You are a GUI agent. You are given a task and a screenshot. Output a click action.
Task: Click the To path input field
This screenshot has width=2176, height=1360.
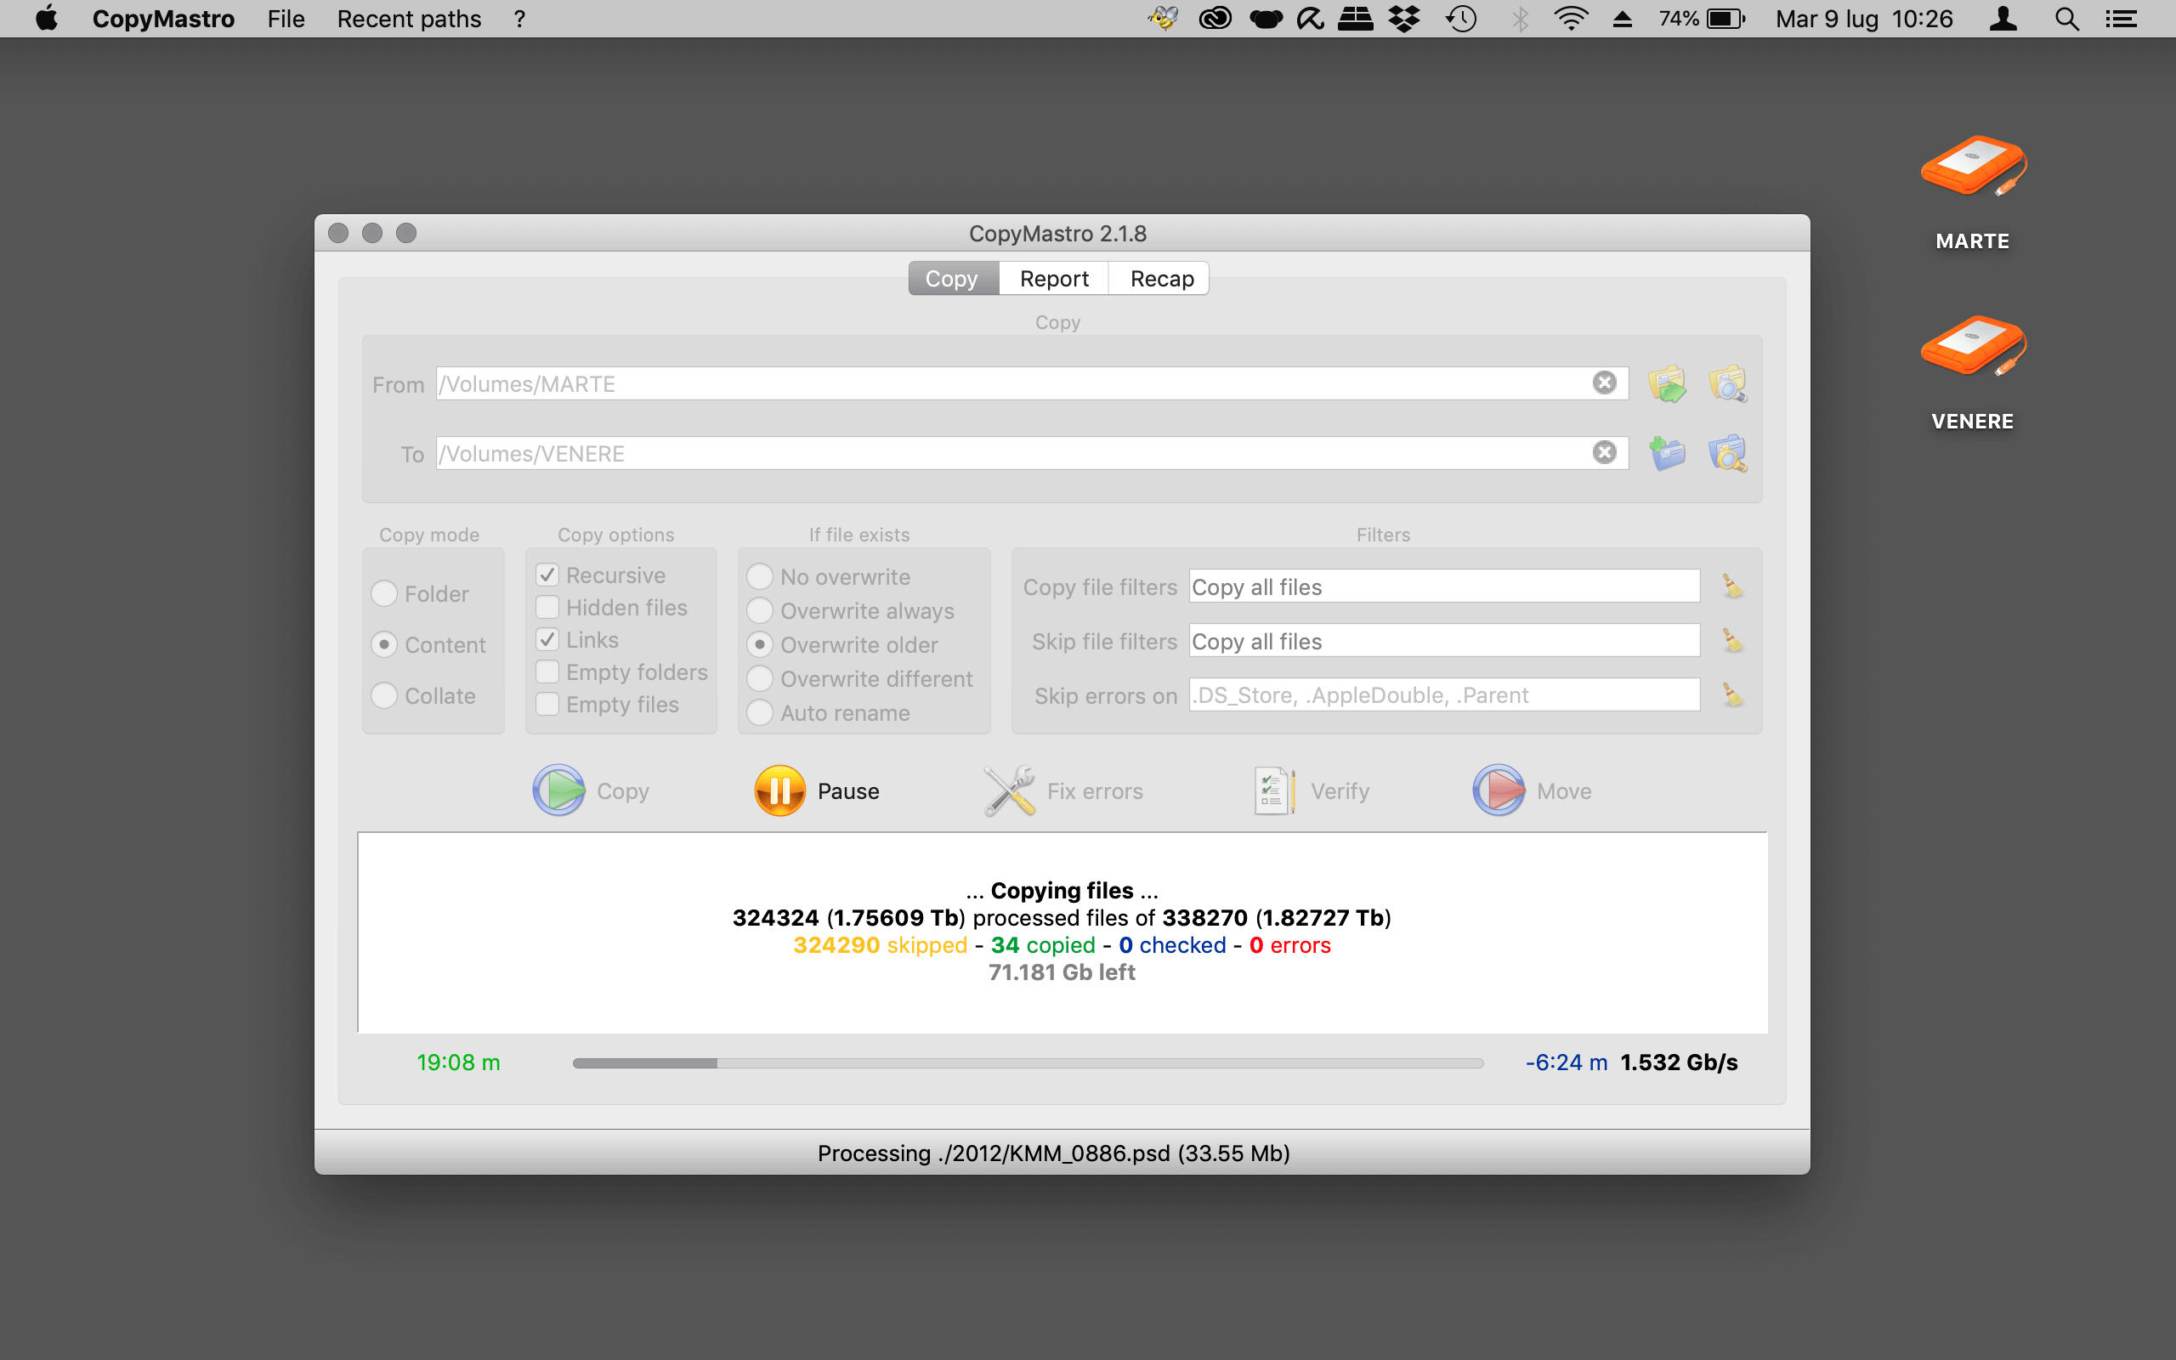coord(1031,453)
